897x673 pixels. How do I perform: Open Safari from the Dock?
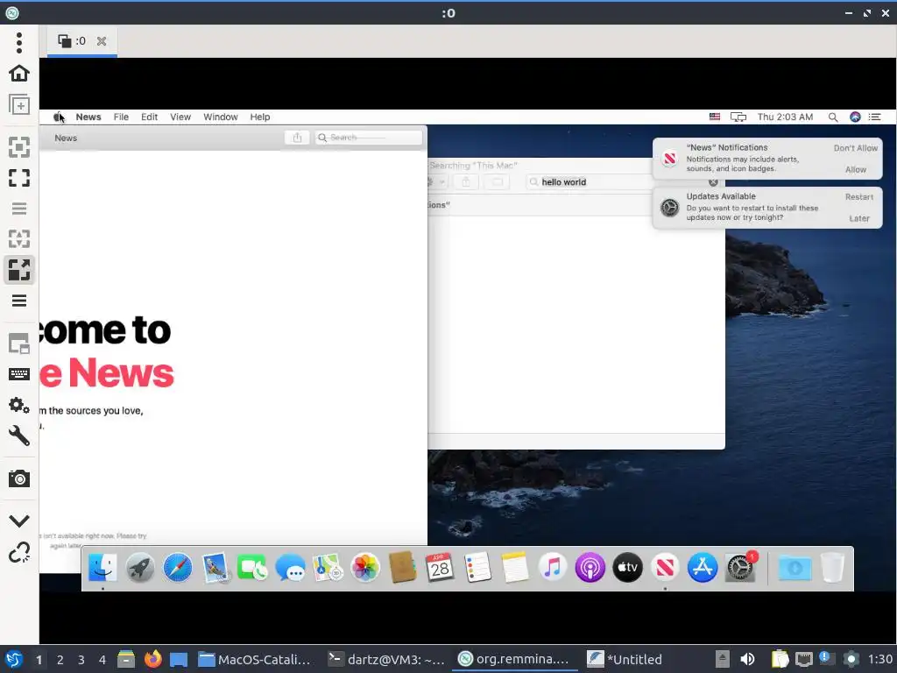(x=178, y=567)
